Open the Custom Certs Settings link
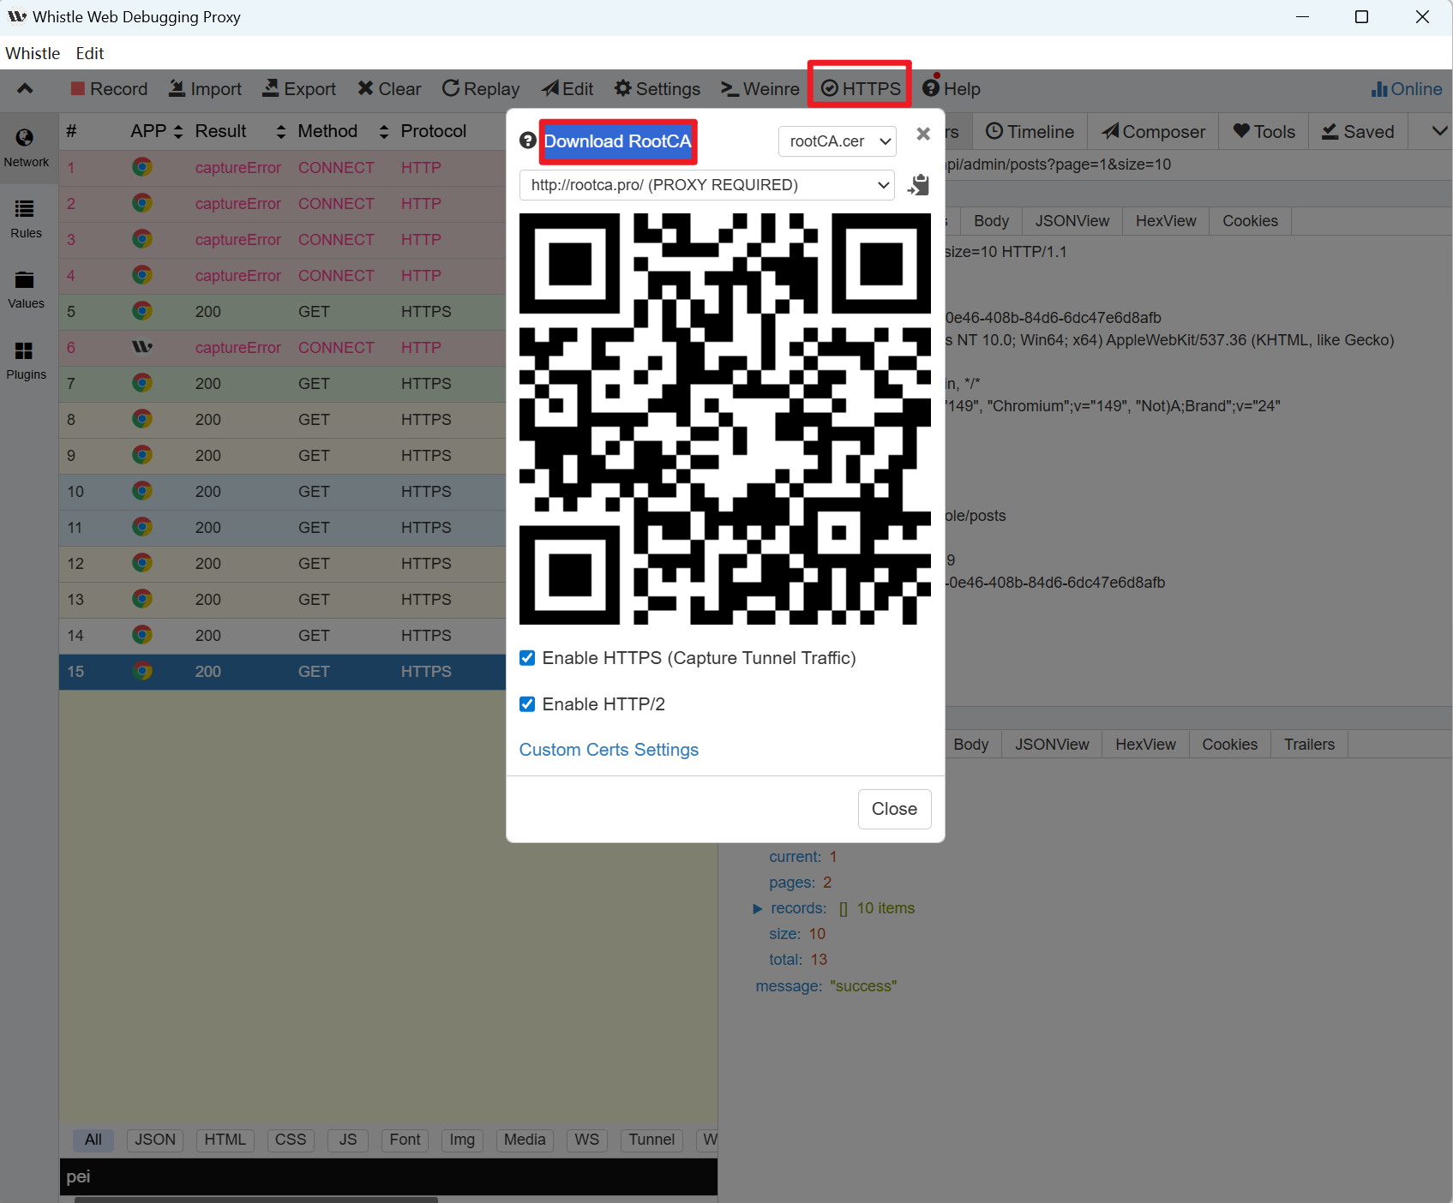 pos(609,750)
